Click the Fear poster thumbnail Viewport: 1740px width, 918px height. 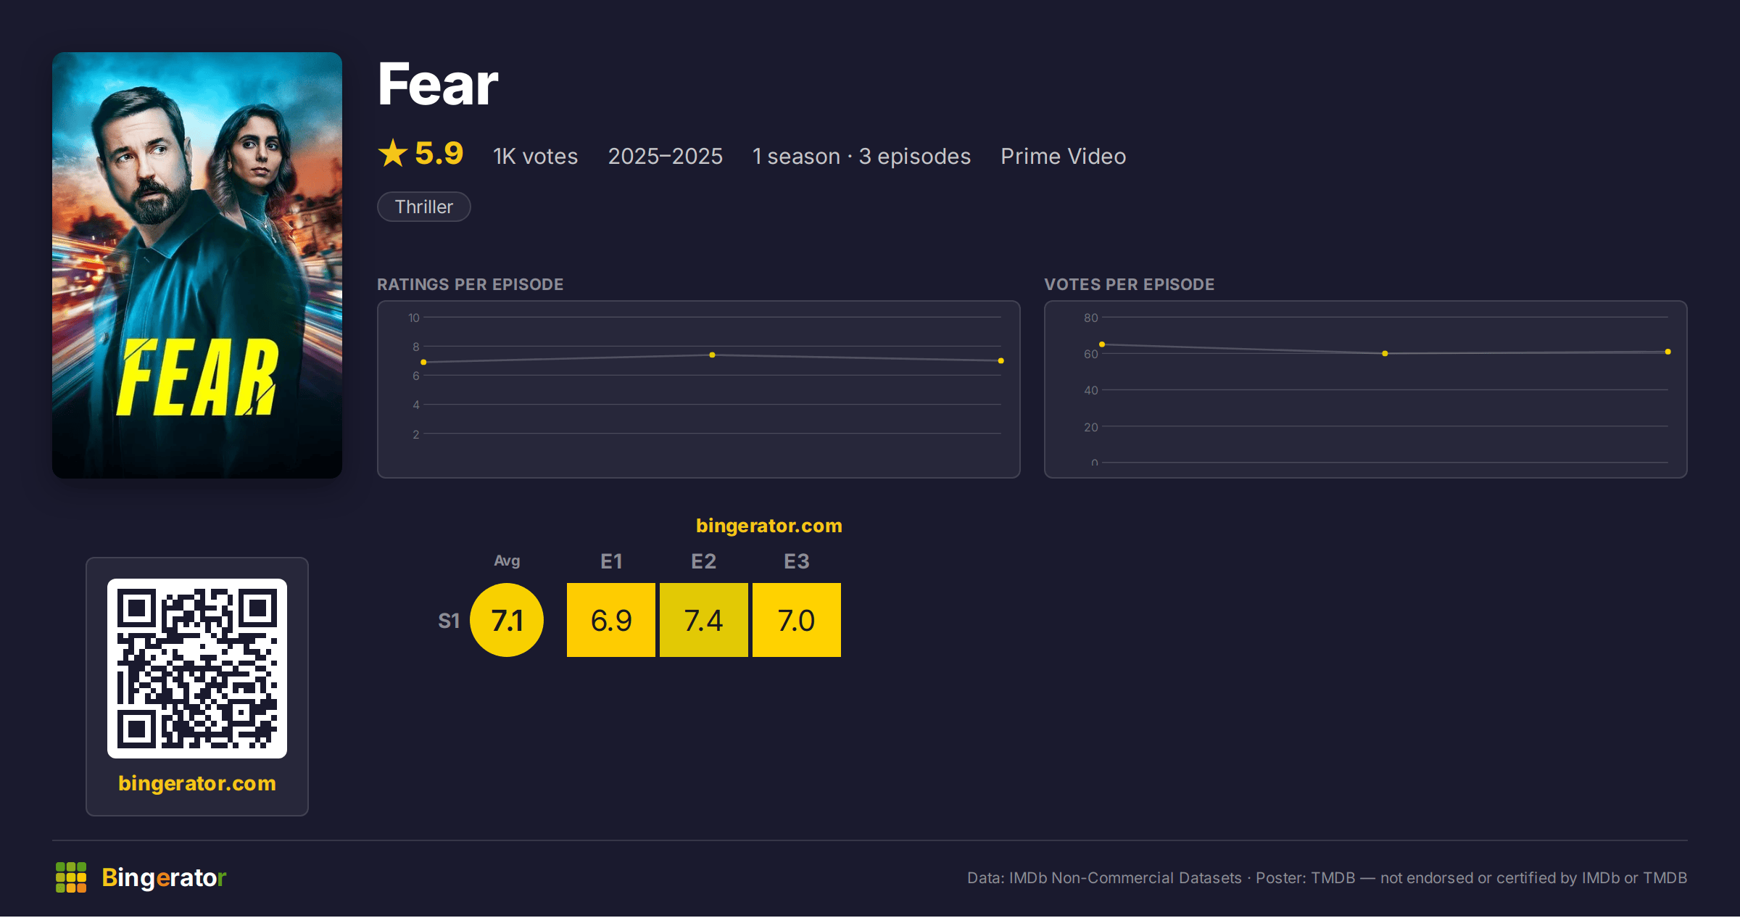197,265
